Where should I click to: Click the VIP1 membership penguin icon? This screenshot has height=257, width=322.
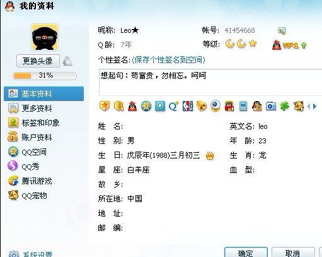click(277, 45)
